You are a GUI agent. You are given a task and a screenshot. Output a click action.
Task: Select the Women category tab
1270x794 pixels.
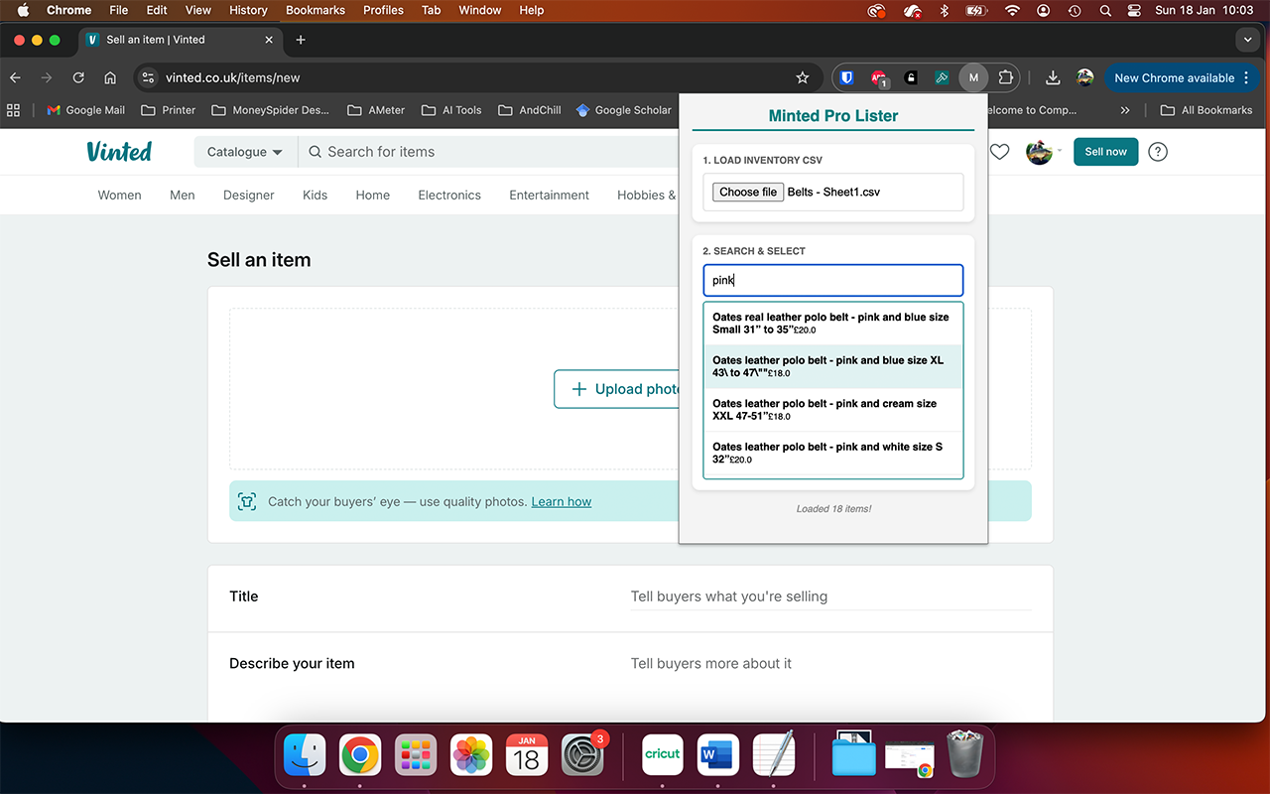pyautogui.click(x=120, y=195)
